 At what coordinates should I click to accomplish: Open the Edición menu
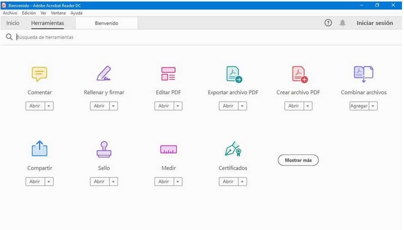(29, 13)
